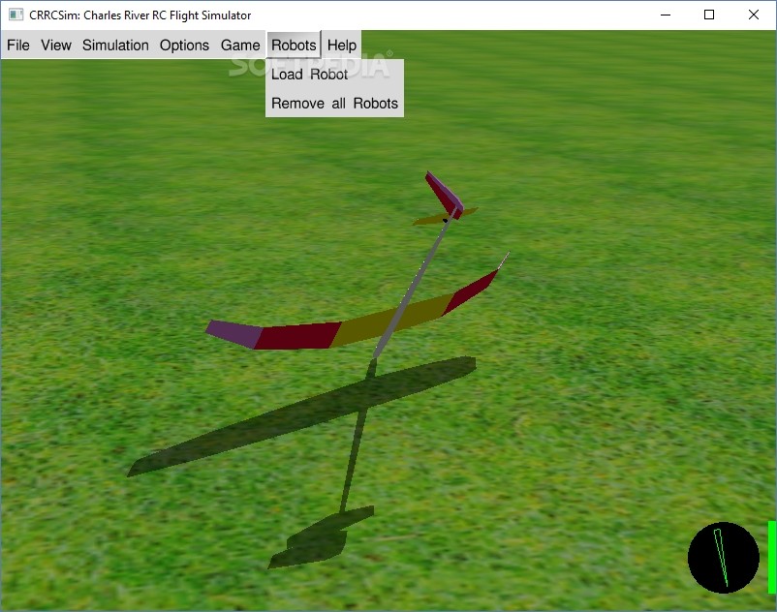The image size is (777, 612).
Task: Open the File menu
Action: tap(18, 46)
